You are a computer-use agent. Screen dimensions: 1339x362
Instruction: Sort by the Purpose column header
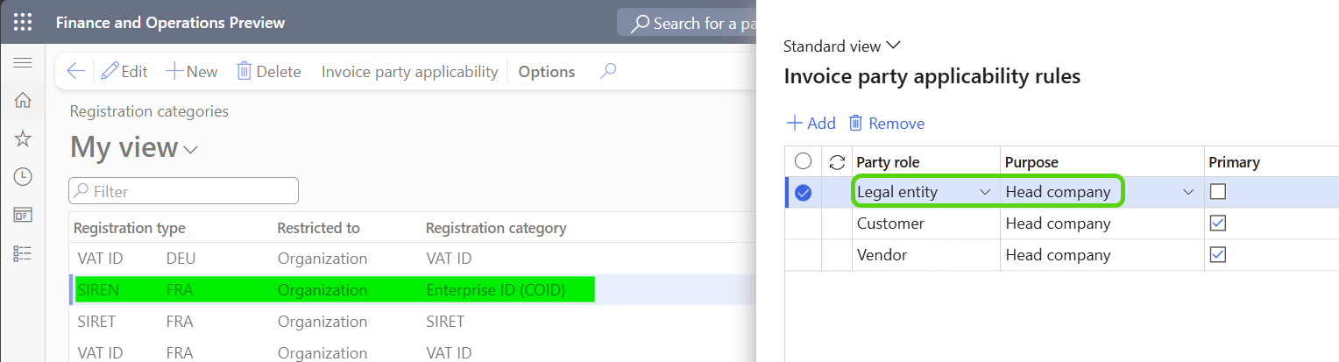pos(1031,162)
